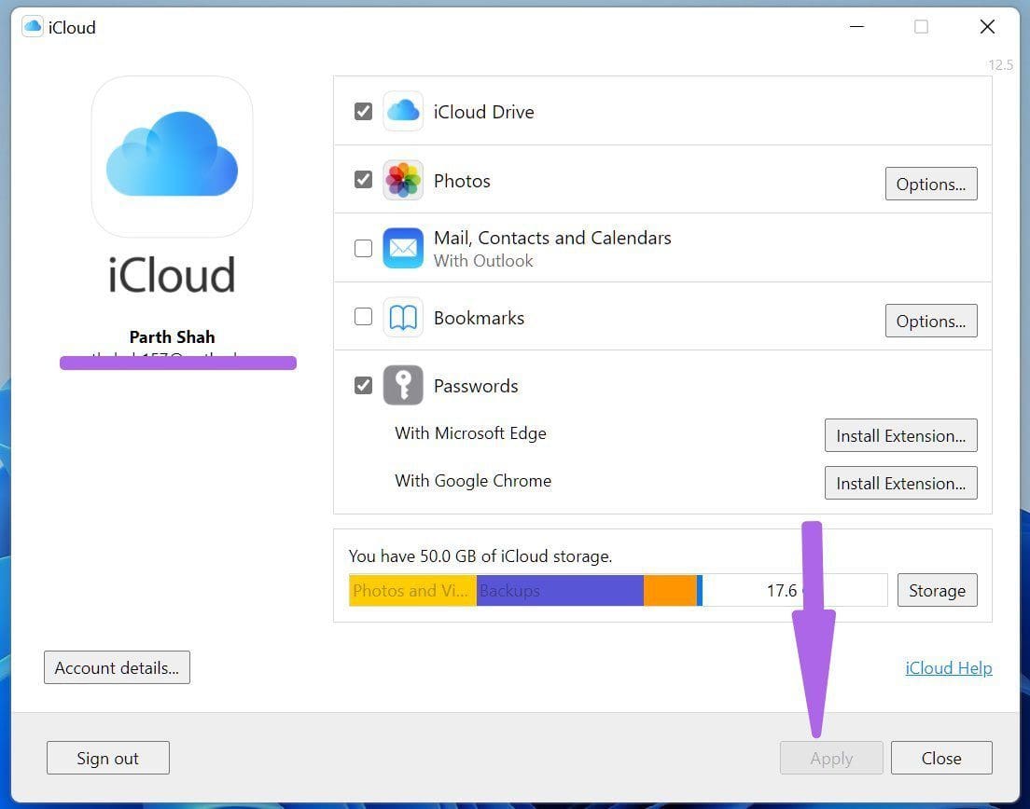Sign out of iCloud
The image size is (1030, 809).
point(107,758)
